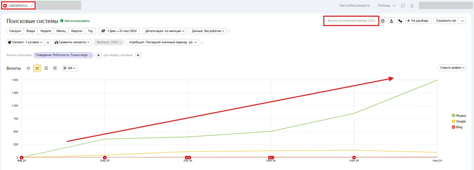Switch to pie chart view icon

tap(28, 68)
